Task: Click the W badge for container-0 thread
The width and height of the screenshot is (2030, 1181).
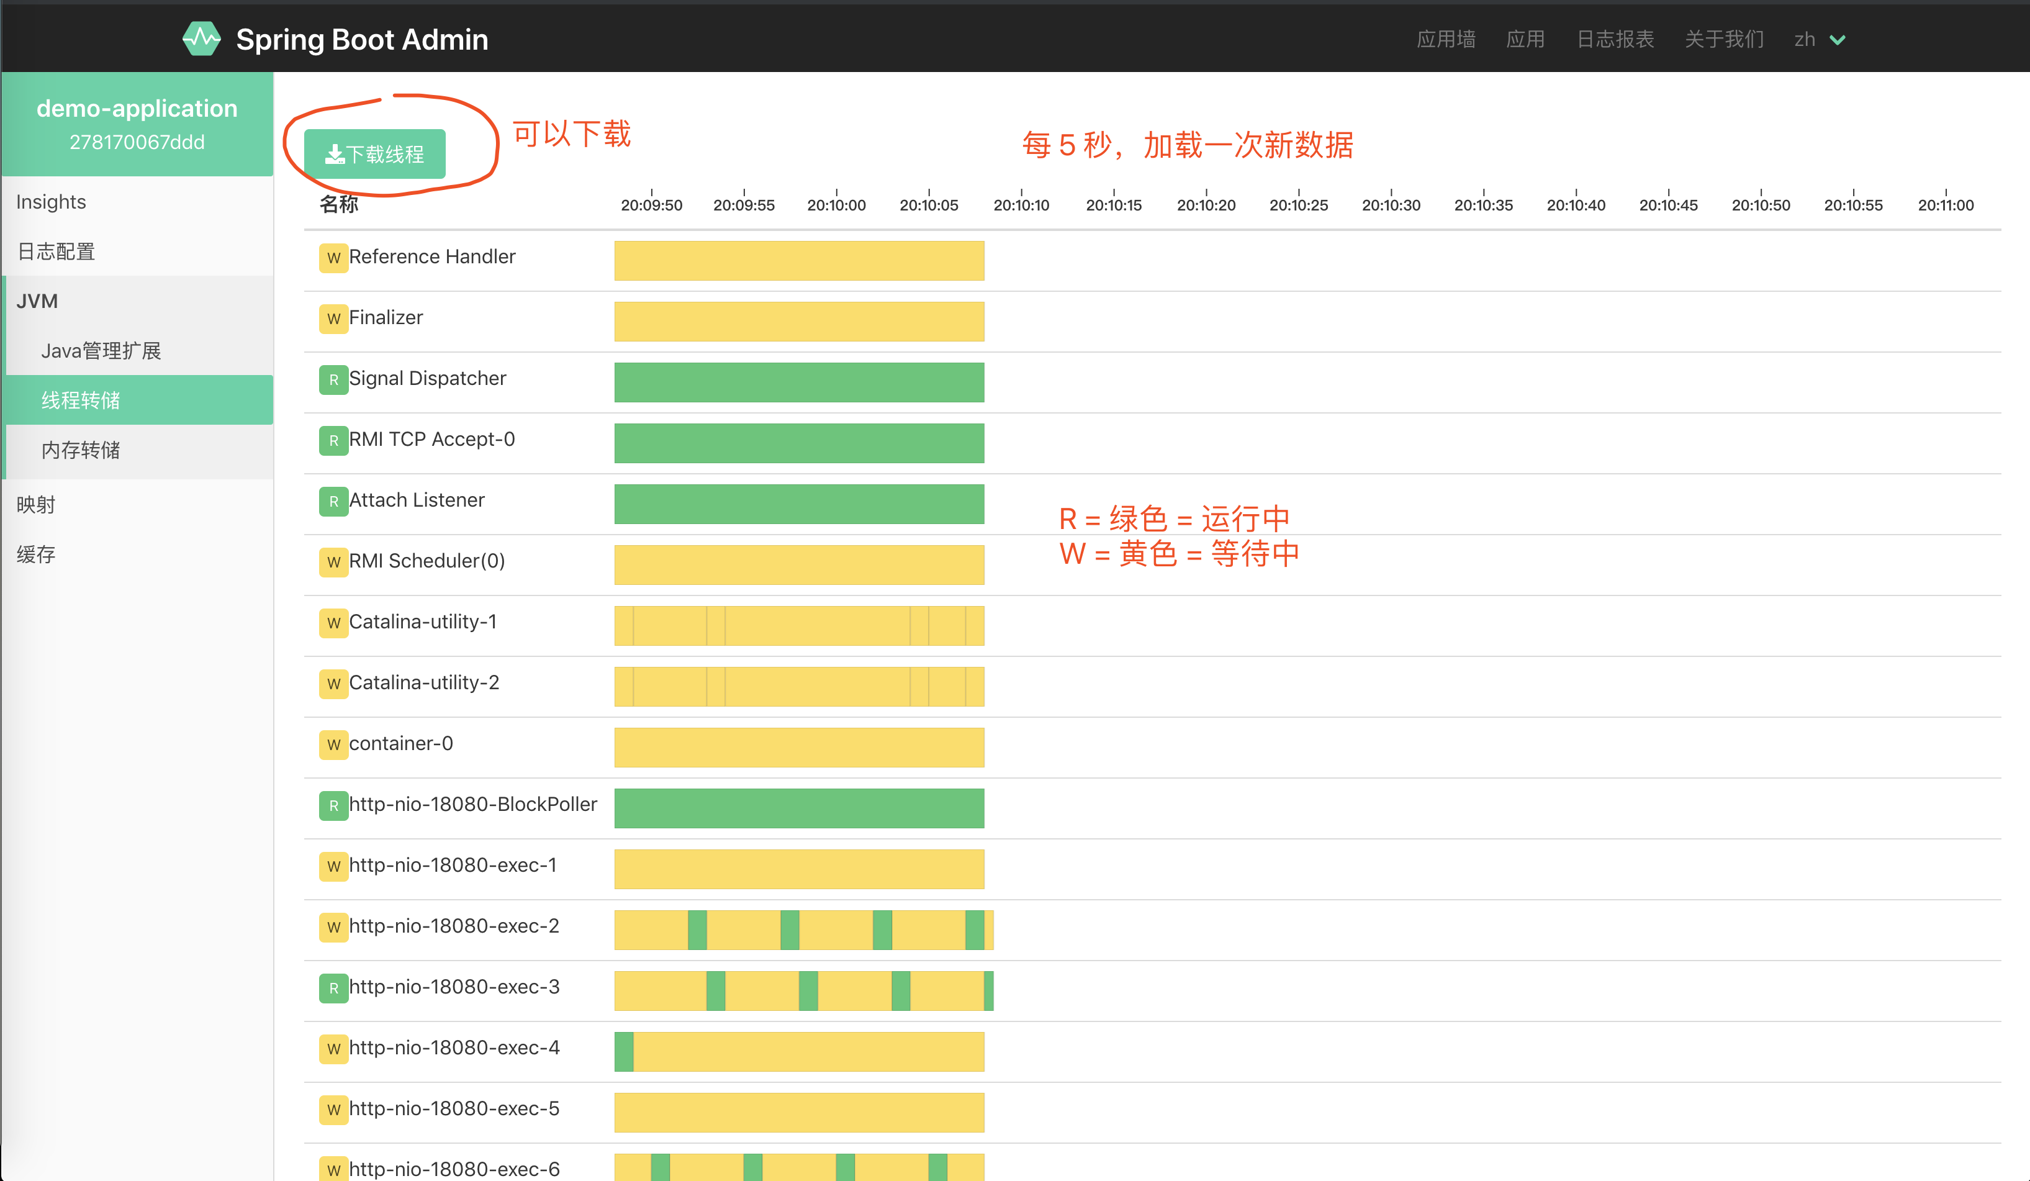Action: (x=333, y=744)
